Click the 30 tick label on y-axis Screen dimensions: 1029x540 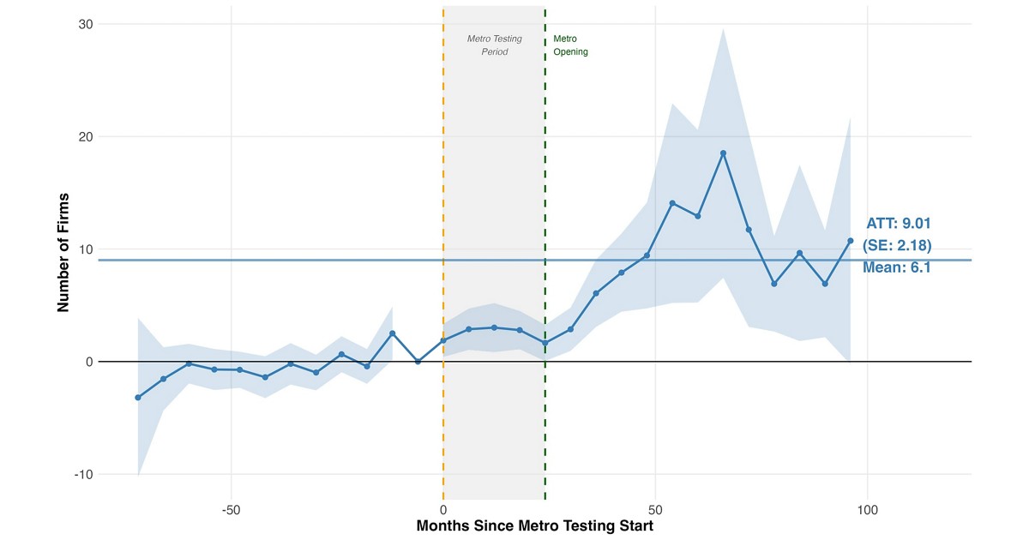click(83, 24)
